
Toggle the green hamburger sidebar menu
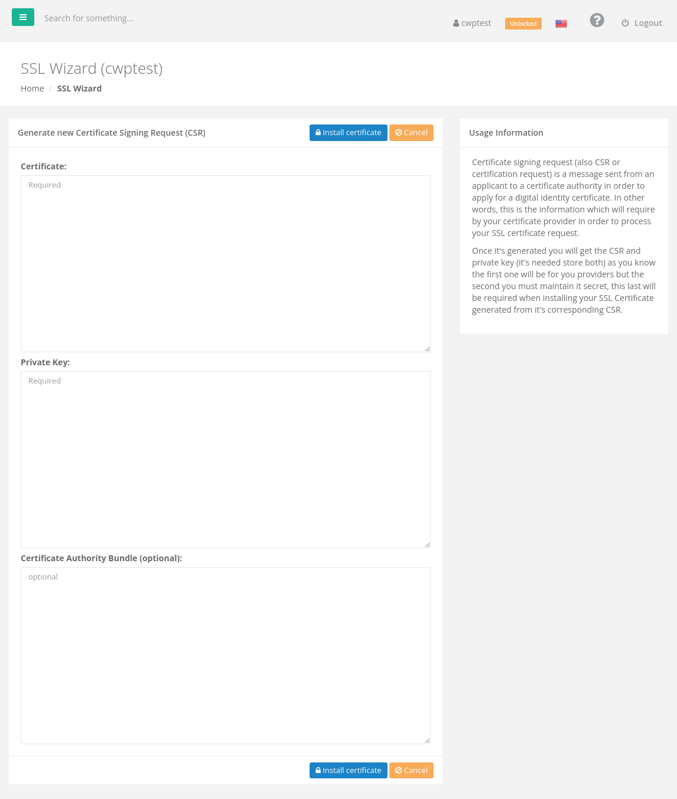[23, 17]
